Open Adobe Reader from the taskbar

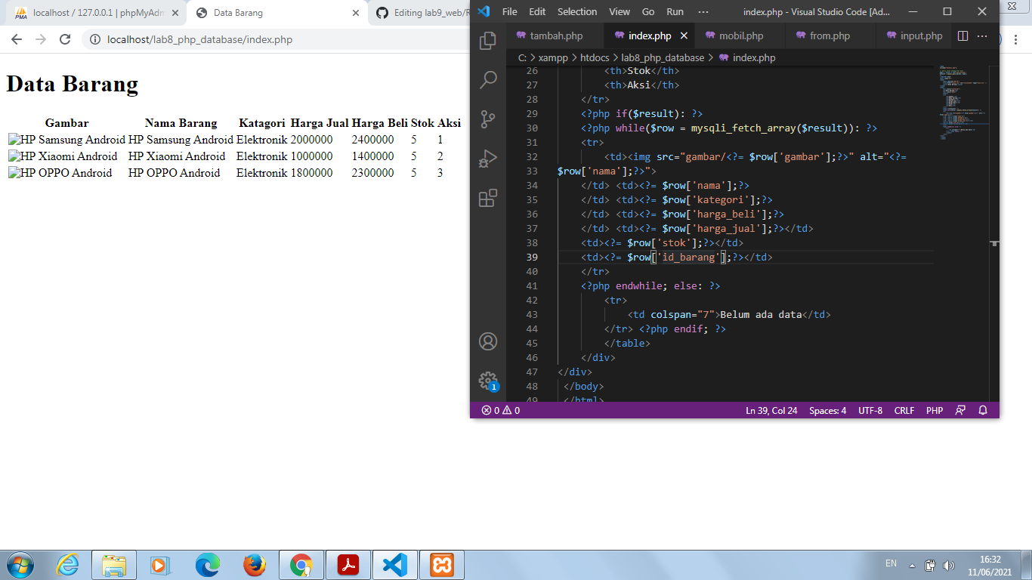pos(348,565)
